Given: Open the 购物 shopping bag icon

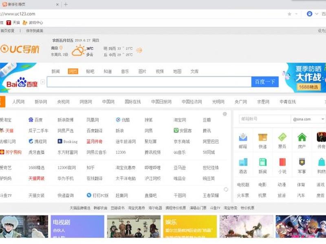Looking at the screenshot, I should (x=322, y=162).
